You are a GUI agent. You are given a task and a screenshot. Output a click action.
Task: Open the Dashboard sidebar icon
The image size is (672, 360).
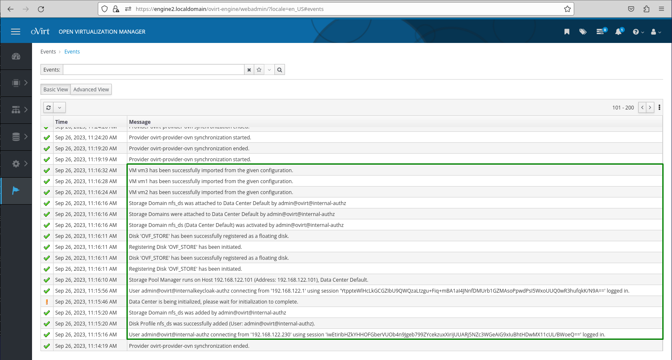(16, 56)
